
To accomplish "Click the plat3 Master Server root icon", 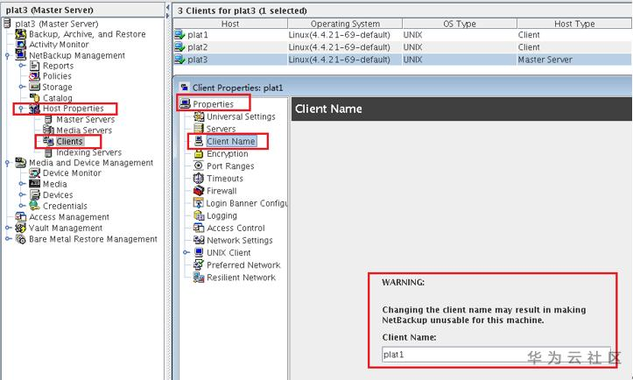I will 7,24.
